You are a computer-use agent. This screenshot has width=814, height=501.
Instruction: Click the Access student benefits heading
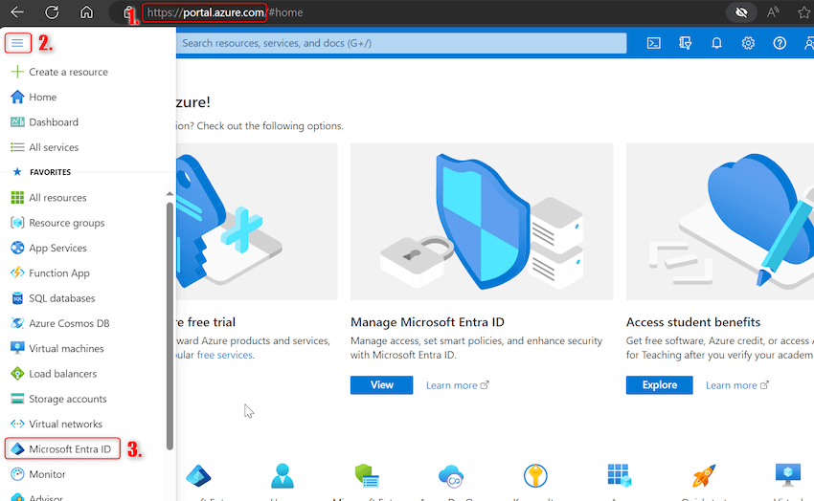click(693, 322)
